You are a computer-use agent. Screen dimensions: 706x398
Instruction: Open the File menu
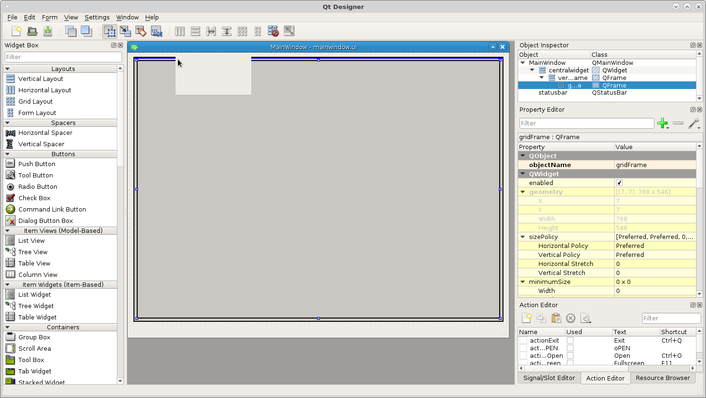[12, 17]
